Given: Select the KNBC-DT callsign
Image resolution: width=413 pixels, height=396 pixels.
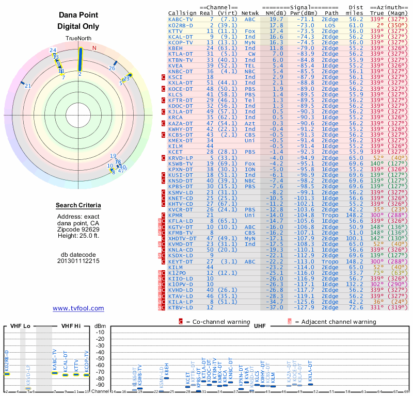Looking at the screenshot, I should click(181, 71).
